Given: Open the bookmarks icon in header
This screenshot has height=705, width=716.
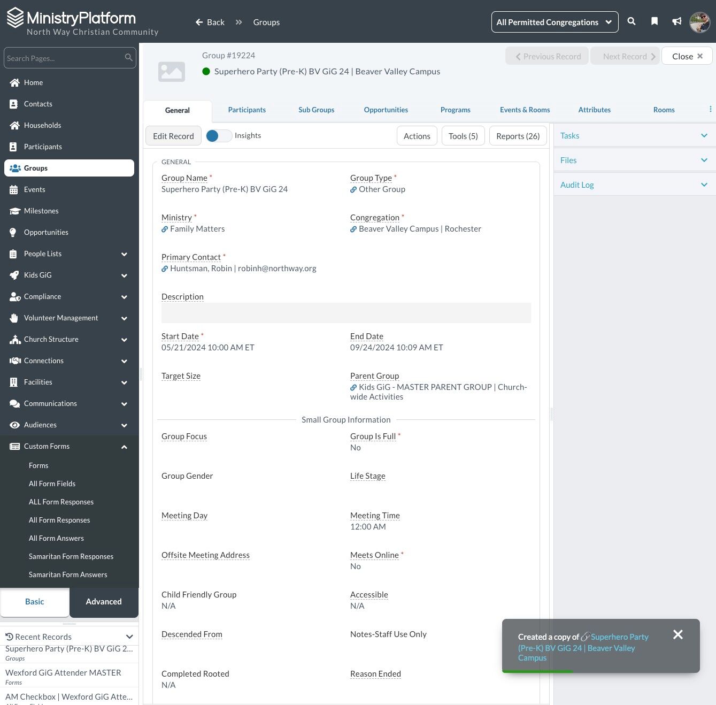Looking at the screenshot, I should click(x=654, y=21).
